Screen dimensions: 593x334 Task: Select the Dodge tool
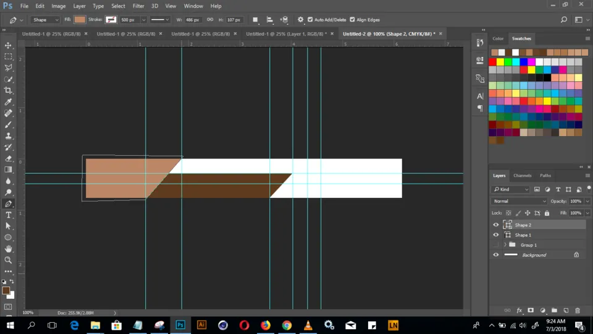[8, 192]
